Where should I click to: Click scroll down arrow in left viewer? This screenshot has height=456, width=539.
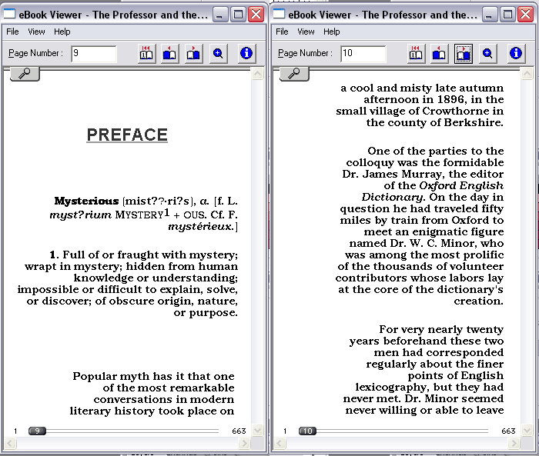point(257,430)
